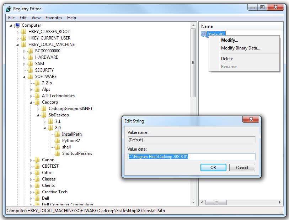
Task: Click the BCD00000000 folder icon
Action: [x=31, y=51]
